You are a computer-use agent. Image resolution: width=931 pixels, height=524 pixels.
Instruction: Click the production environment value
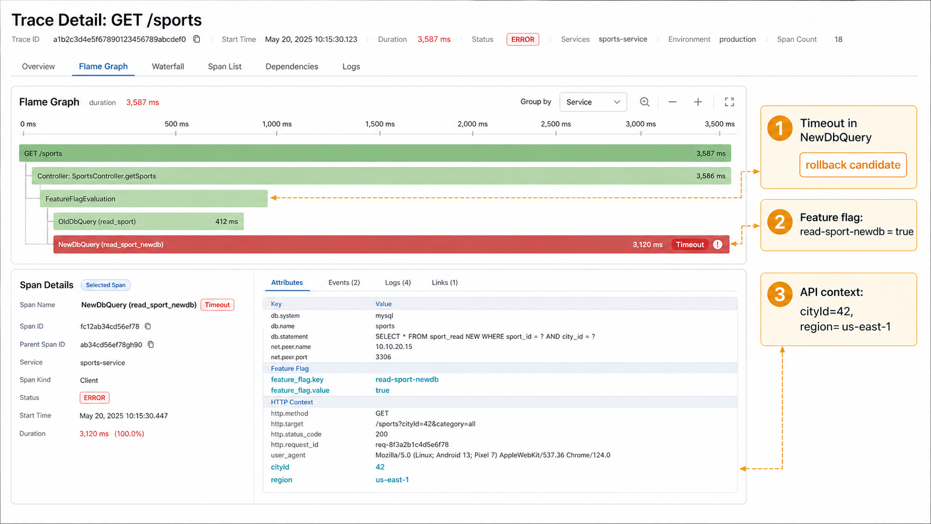point(737,40)
